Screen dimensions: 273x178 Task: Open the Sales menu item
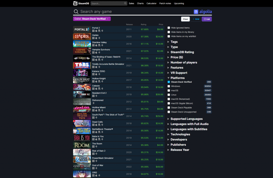[131, 3]
